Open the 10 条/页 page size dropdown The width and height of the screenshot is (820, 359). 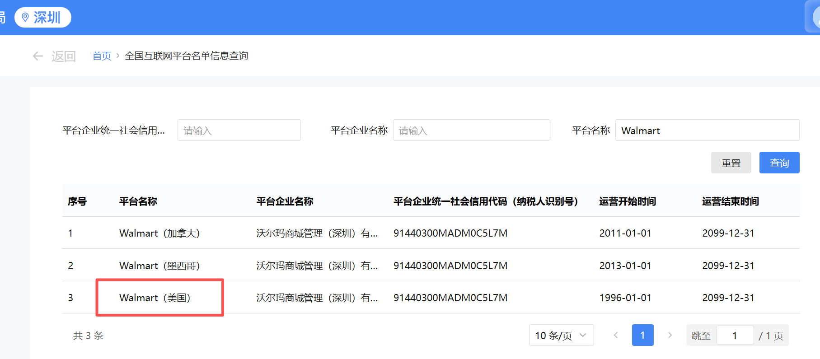coord(561,335)
